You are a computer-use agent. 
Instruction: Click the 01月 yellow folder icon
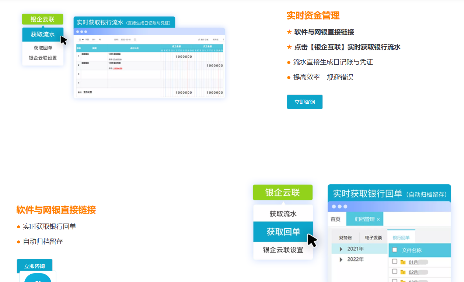(403, 262)
